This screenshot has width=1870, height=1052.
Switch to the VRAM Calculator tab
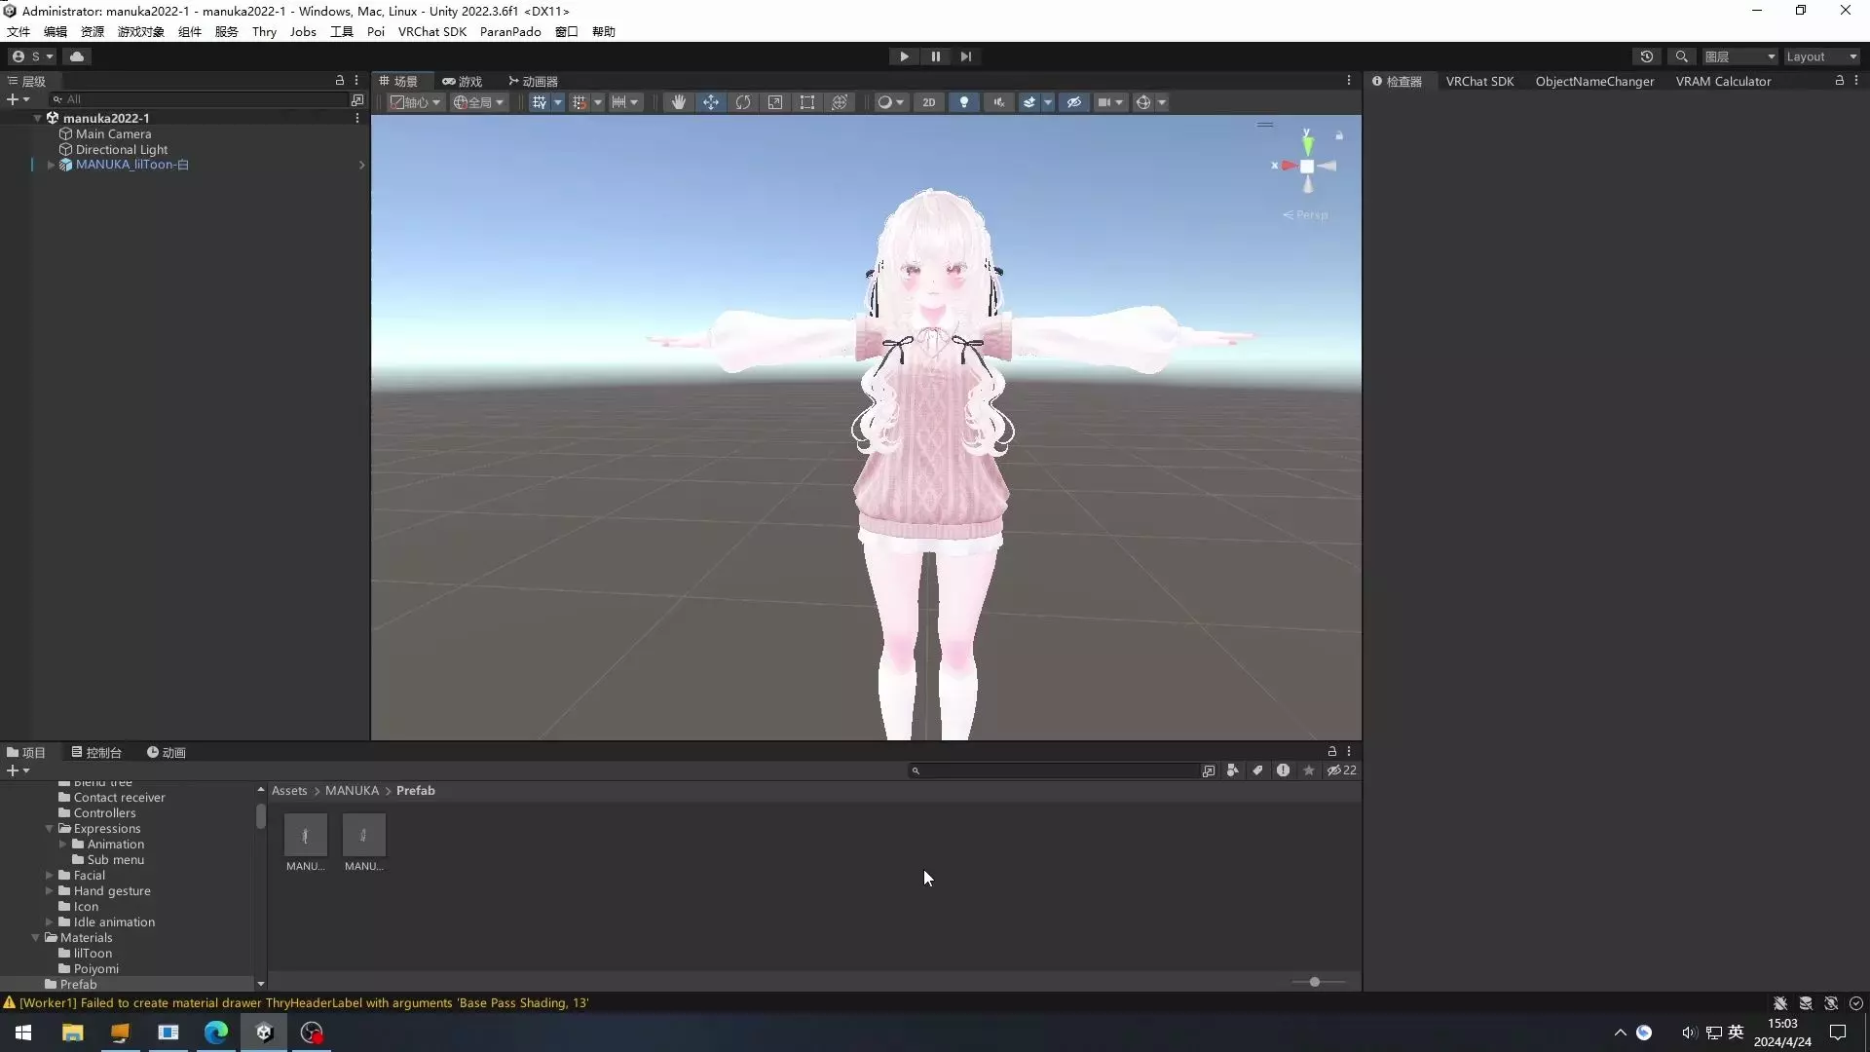tap(1723, 82)
